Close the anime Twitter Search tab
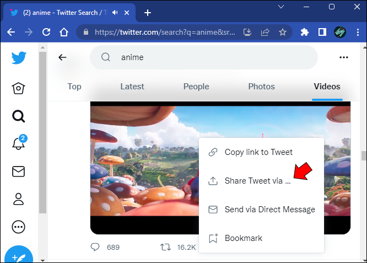367x263 pixels. (127, 13)
